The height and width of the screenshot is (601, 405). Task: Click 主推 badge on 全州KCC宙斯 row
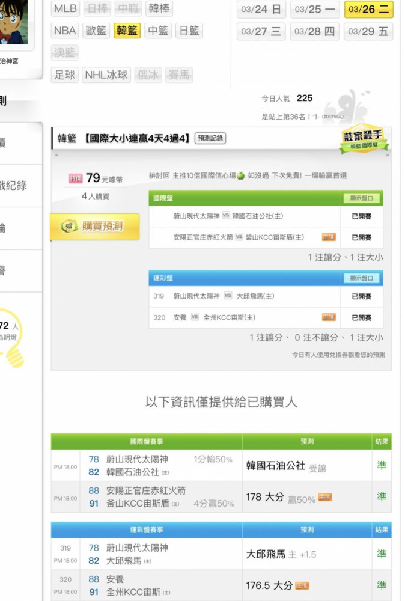point(329,317)
